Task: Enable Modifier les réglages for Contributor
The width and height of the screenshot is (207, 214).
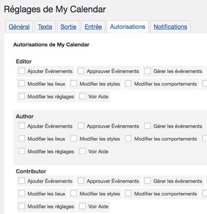Action: tap(22, 206)
